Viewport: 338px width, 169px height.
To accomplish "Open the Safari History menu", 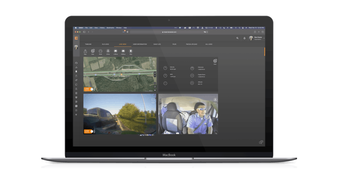I will coord(102,28).
